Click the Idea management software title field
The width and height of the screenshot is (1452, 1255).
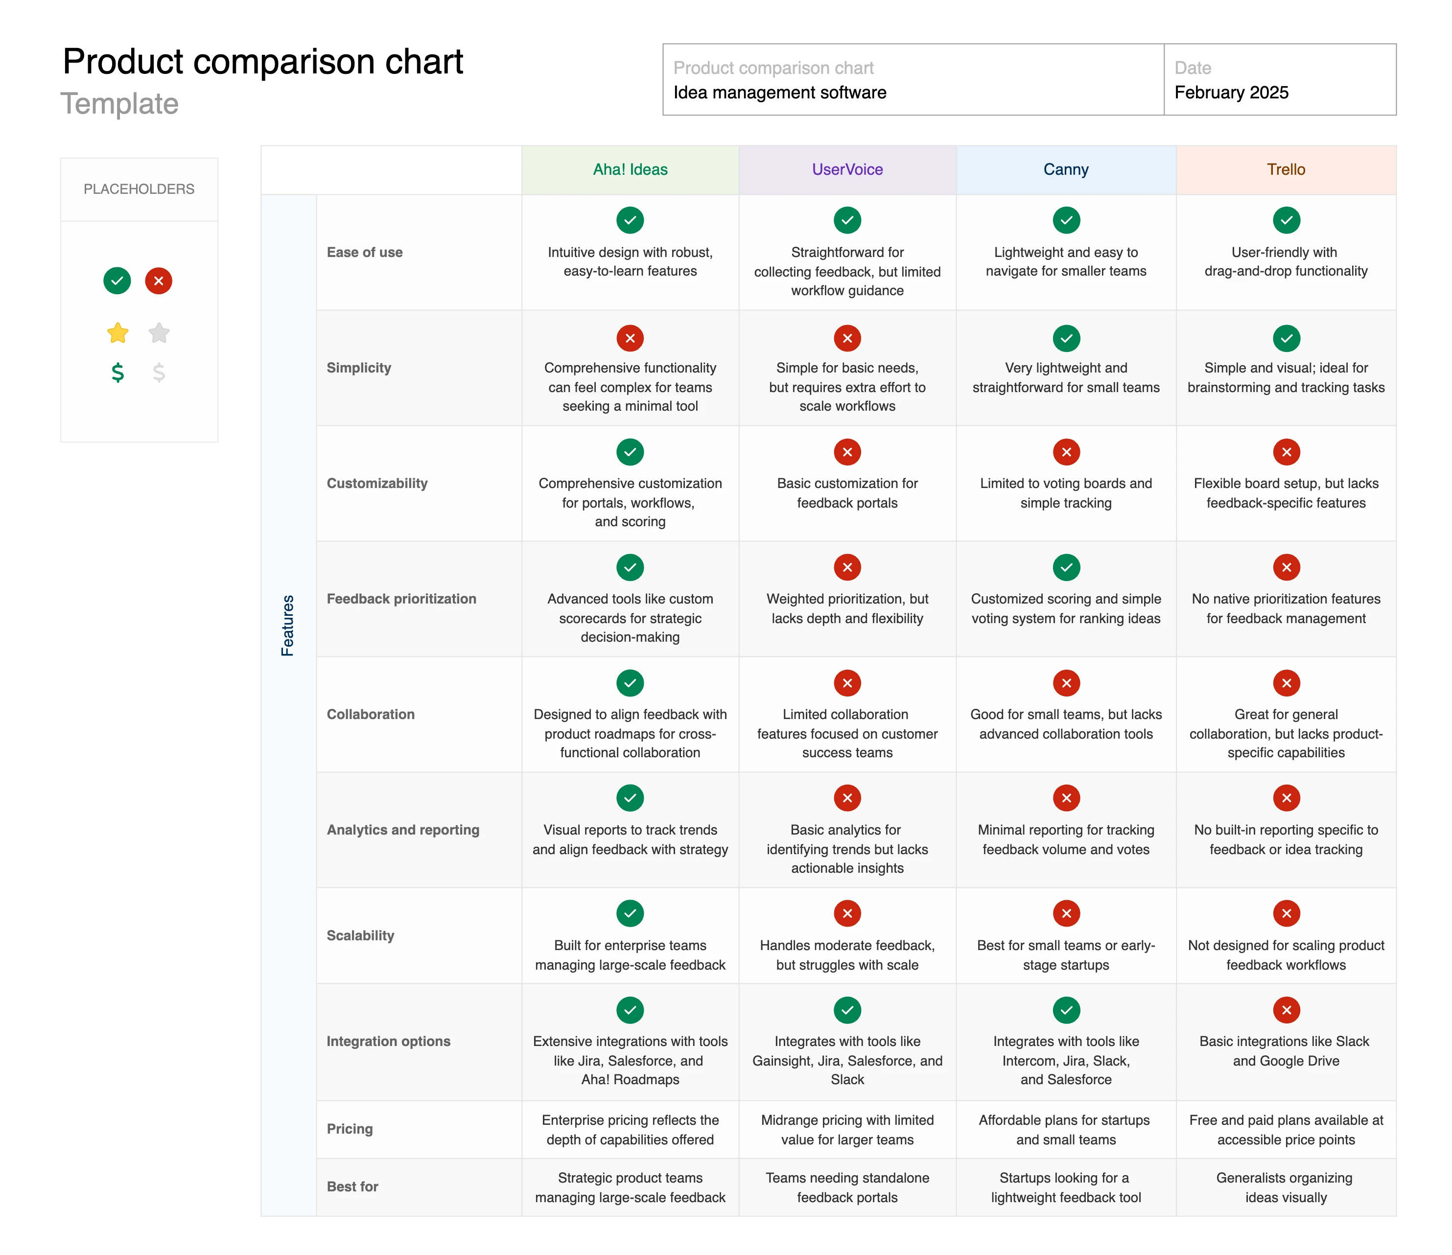913,80
